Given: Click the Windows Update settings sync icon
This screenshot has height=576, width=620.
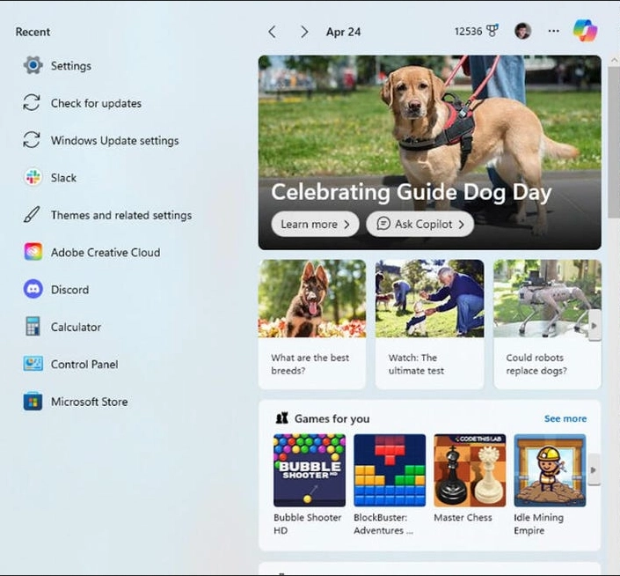Looking at the screenshot, I should coord(32,140).
